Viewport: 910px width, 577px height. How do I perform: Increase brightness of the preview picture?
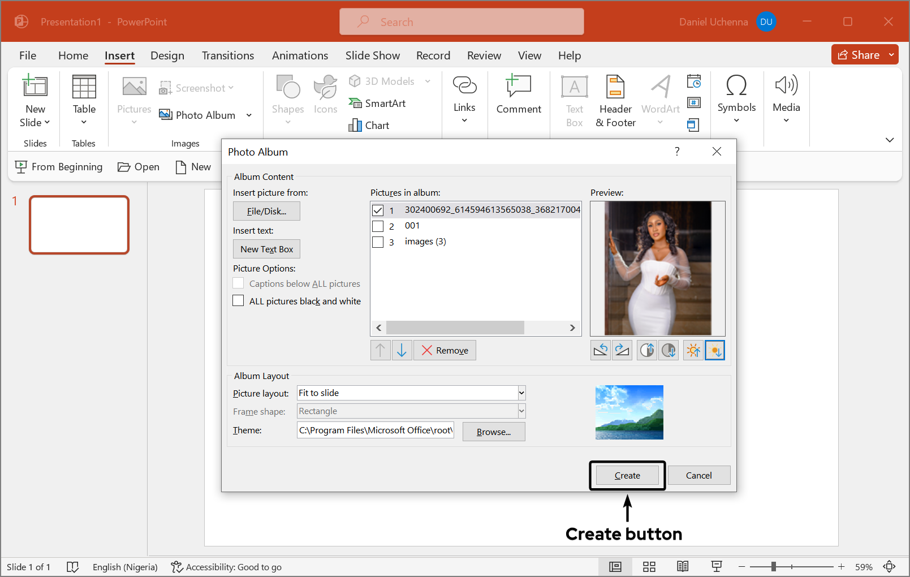[x=693, y=351]
